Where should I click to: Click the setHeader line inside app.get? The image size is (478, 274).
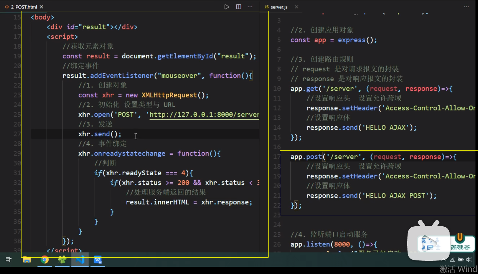pos(391,108)
